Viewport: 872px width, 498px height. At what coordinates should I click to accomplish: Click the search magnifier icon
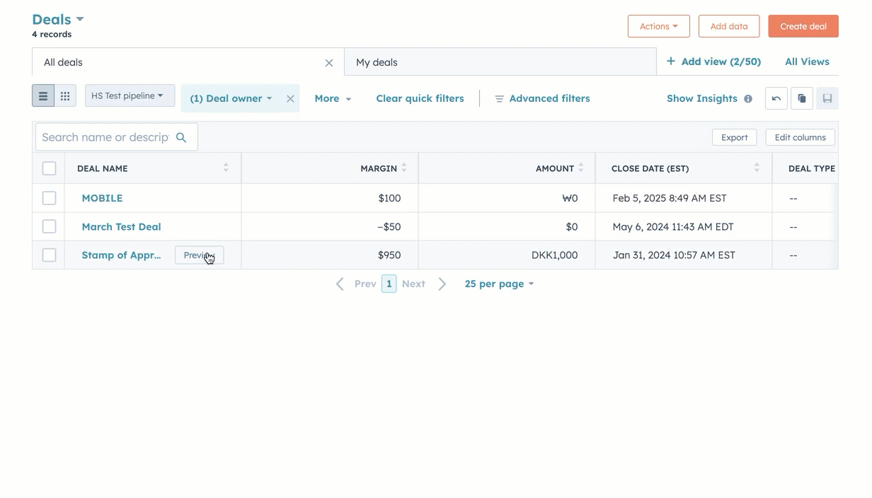coord(181,137)
